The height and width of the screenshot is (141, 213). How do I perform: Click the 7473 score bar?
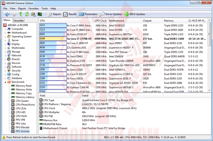click(53, 25)
